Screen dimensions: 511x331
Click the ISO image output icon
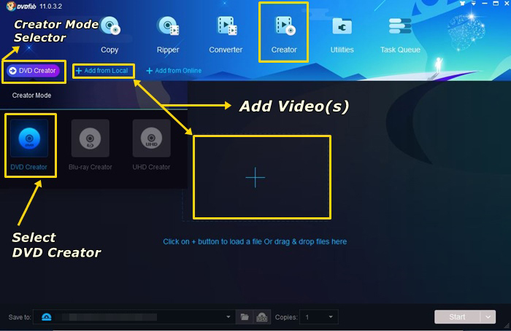(261, 317)
